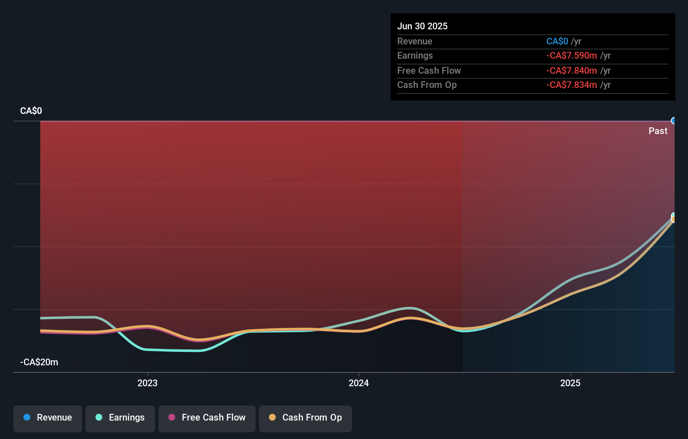Click the 'Revenue' row label in tooltip
Screen dimensions: 688x439
click(x=414, y=41)
